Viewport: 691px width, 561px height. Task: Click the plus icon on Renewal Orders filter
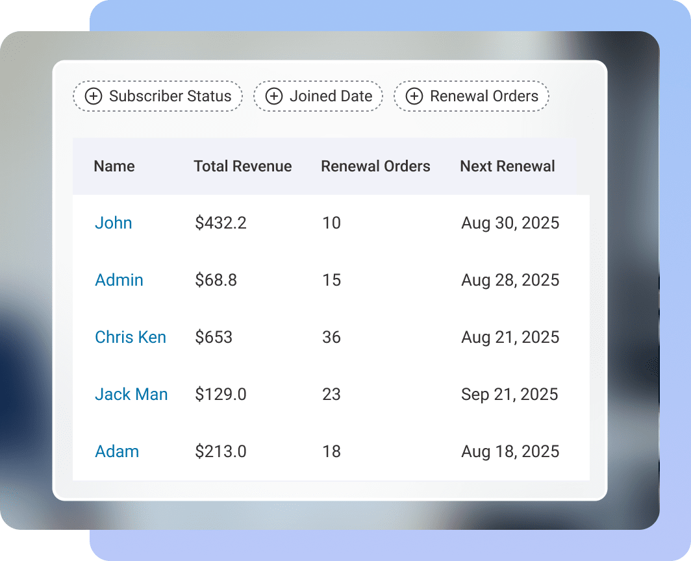(x=414, y=96)
